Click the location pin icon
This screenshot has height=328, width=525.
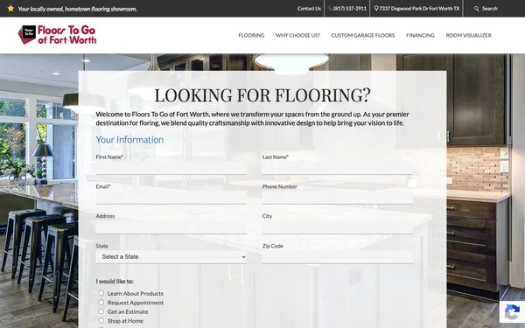(376, 9)
